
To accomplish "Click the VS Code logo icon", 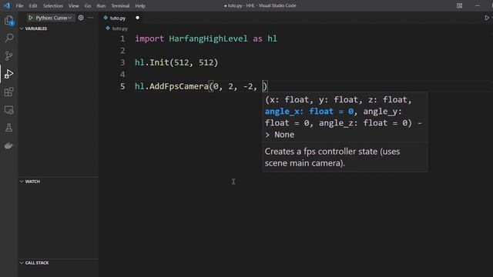I will (7, 5).
